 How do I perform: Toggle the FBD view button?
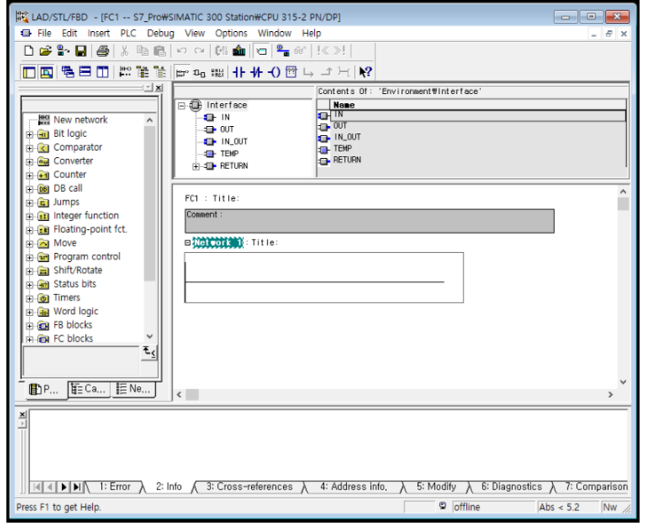(199, 72)
